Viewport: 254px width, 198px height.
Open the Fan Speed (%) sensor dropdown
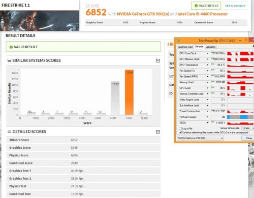207,71
